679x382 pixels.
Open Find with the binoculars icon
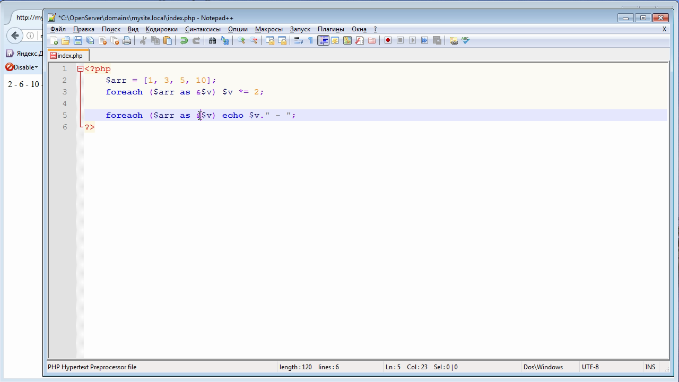pyautogui.click(x=212, y=40)
